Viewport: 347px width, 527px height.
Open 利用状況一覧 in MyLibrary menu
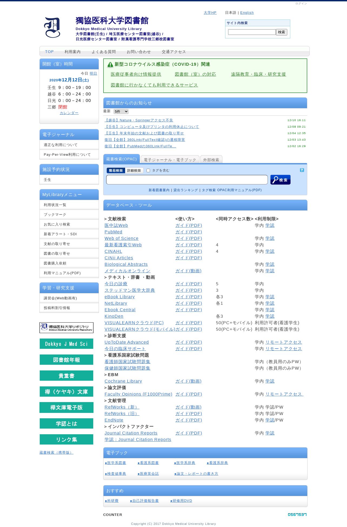[69, 205]
